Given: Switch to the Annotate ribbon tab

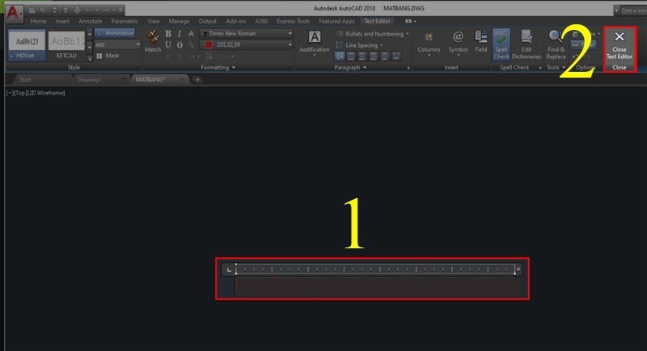Looking at the screenshot, I should coord(91,21).
